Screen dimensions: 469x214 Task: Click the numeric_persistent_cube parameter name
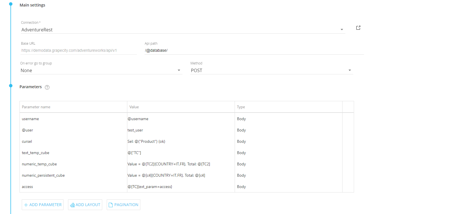click(43, 176)
